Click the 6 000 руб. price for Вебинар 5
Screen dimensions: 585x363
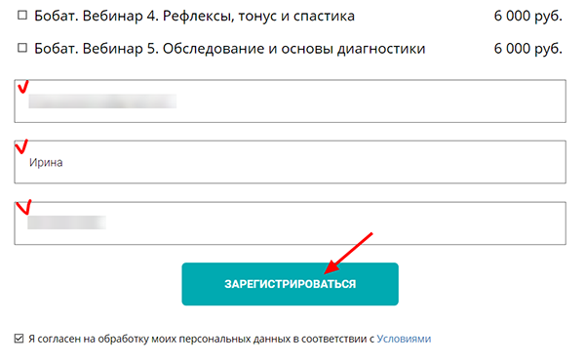pyautogui.click(x=527, y=49)
